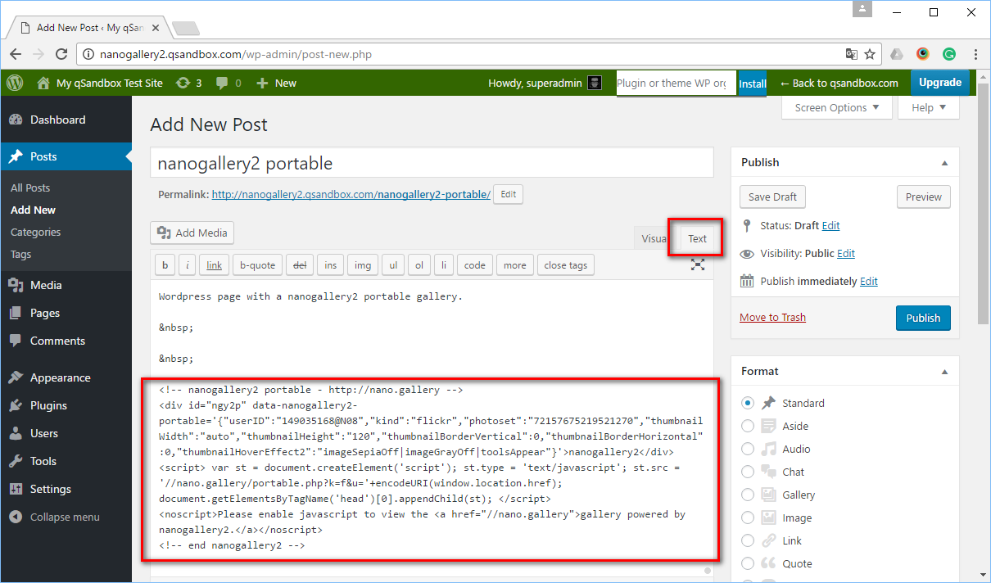This screenshot has width=991, height=583.
Task: Collapse the Format panel
Action: 944,371
